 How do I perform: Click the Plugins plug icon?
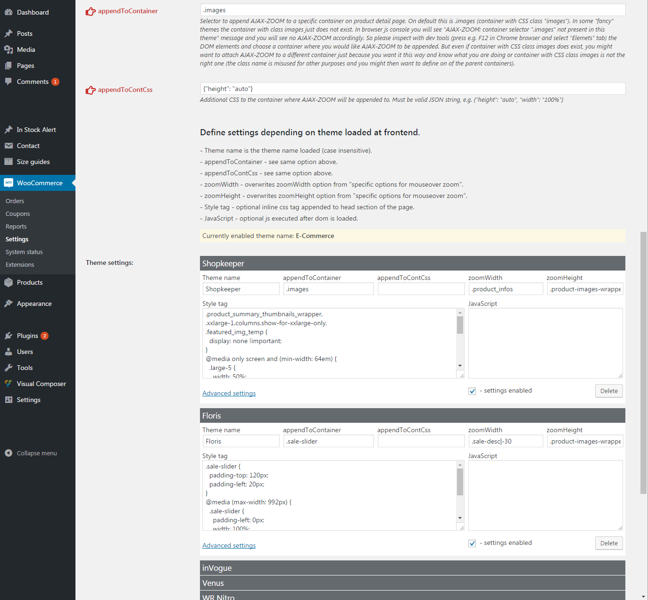[x=8, y=336]
